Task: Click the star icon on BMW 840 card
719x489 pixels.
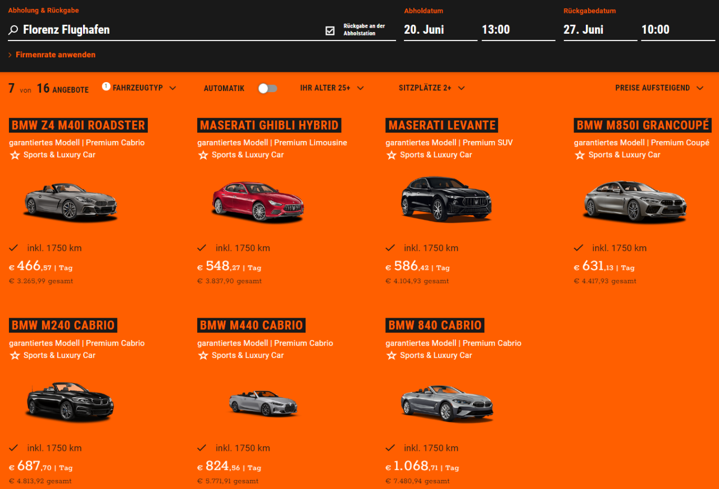Action: tap(392, 355)
